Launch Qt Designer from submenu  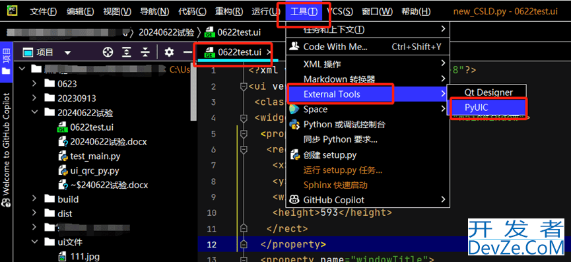487,92
